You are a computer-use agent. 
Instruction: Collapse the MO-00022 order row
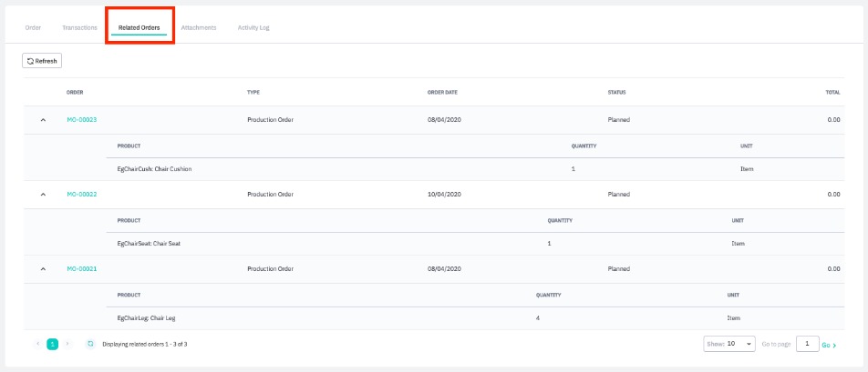point(43,195)
